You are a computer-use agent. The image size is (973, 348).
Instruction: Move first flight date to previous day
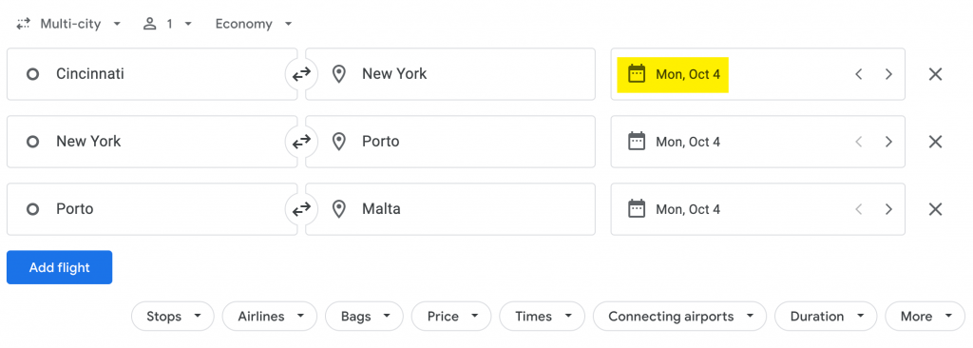coord(859,74)
